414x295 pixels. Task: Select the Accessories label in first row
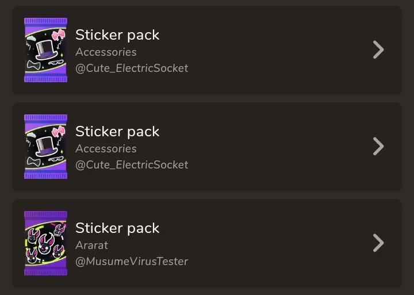(x=106, y=52)
